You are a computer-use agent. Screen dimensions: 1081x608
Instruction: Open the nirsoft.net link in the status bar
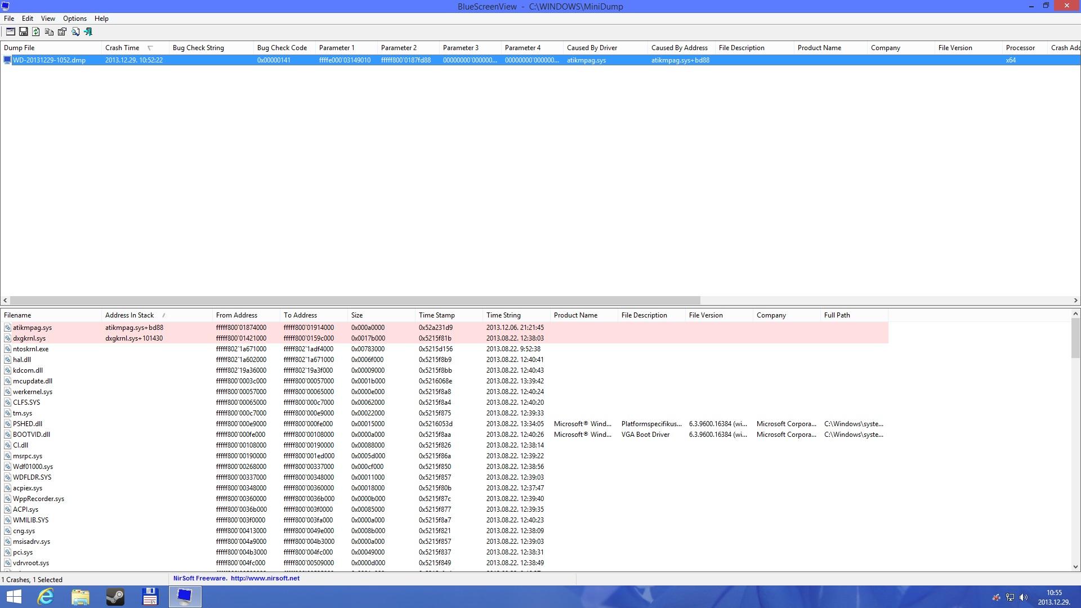tap(265, 578)
